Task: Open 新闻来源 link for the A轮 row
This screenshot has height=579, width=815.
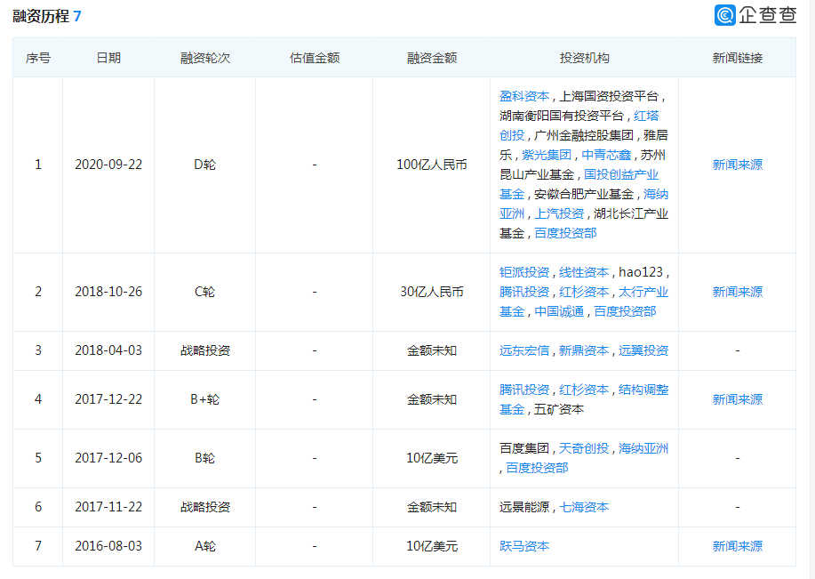Action: (x=737, y=546)
